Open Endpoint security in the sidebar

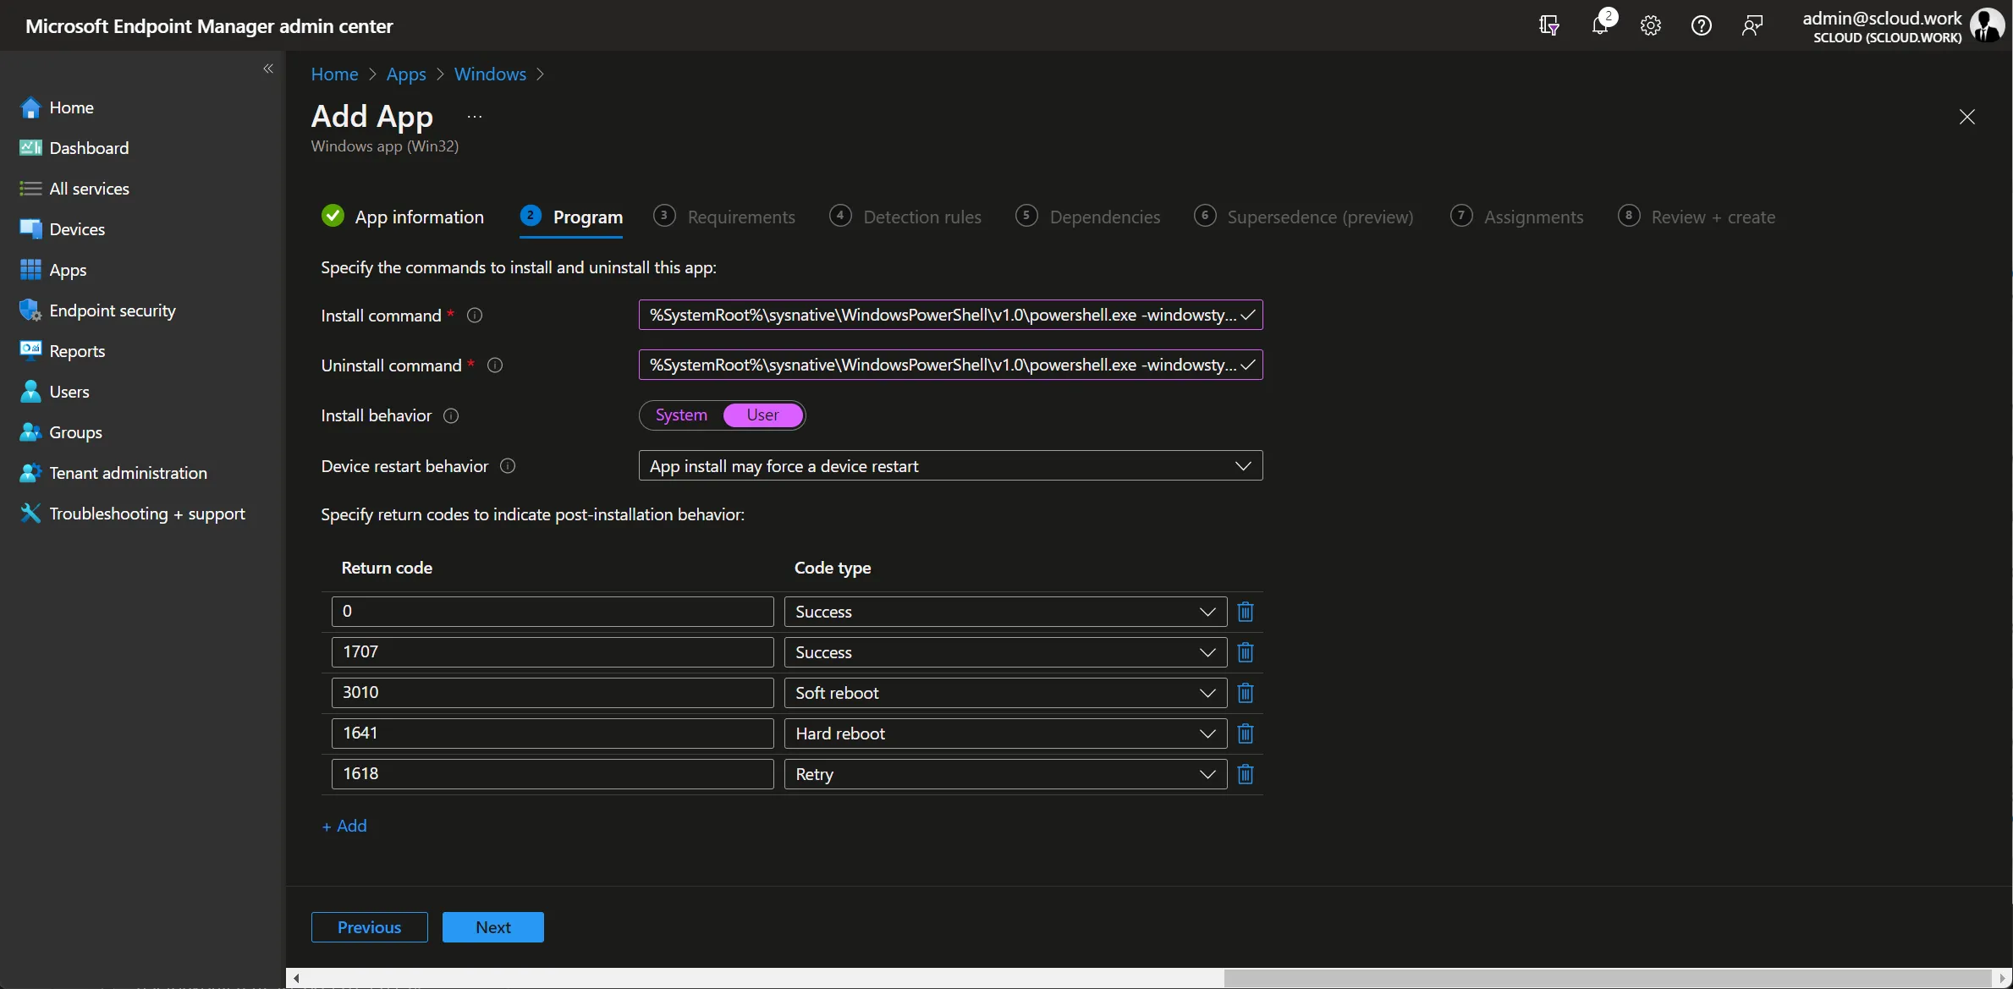(x=113, y=310)
